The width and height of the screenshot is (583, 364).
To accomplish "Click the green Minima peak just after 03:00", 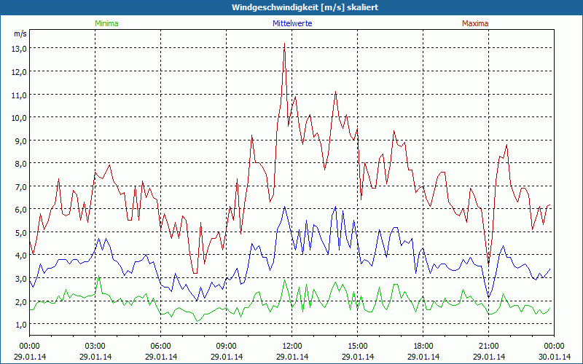I will 99,277.
